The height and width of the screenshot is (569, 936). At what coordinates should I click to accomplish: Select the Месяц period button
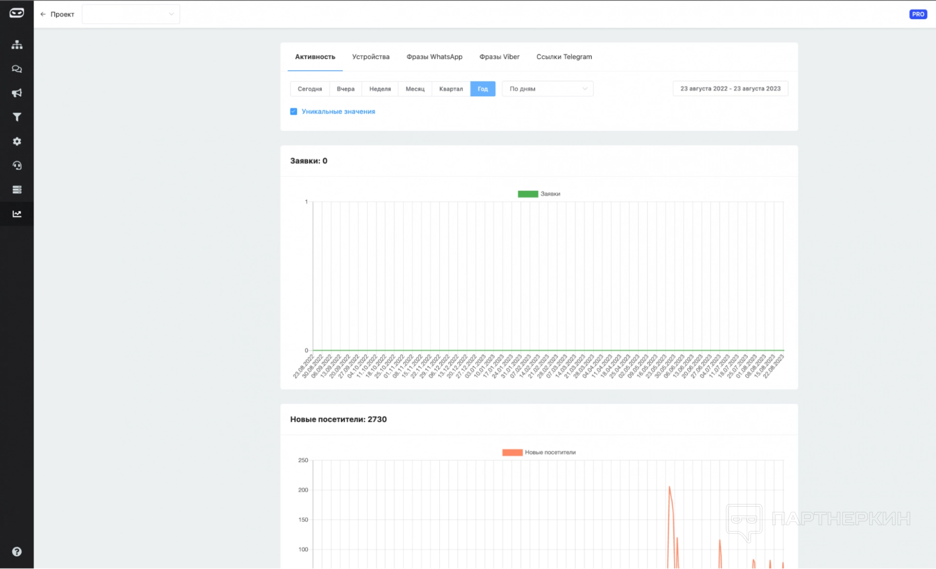tap(415, 89)
